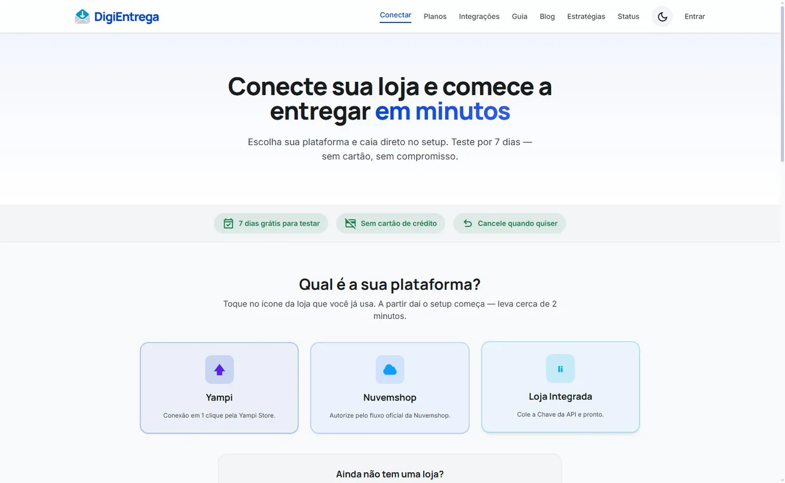Click the calendar check icon in trial badge
Screen dimensions: 785x483
point(228,224)
